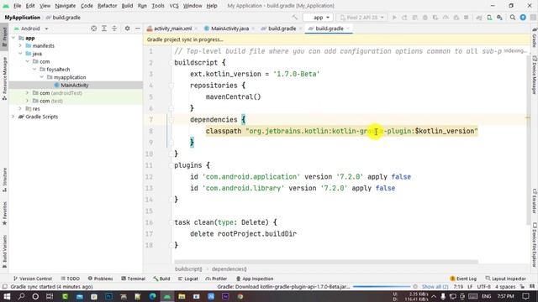538x302 pixels.
Task: Click the Select Opened File target icon
Action: pyautogui.click(x=93, y=29)
